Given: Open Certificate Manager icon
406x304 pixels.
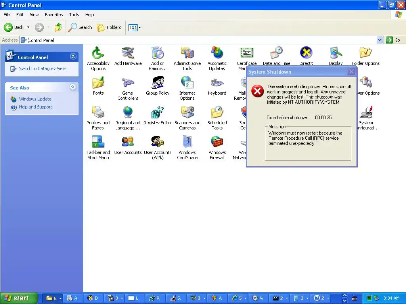Looking at the screenshot, I should coord(246,56).
